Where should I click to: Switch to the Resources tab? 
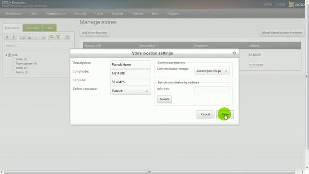12,28
